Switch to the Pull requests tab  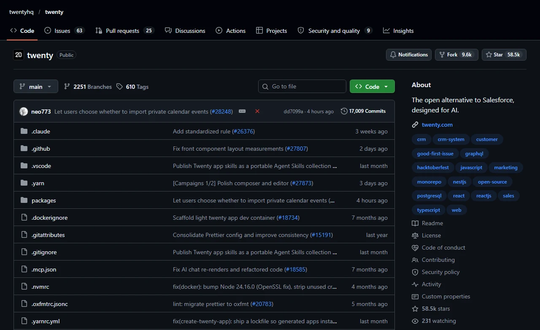coord(125,31)
